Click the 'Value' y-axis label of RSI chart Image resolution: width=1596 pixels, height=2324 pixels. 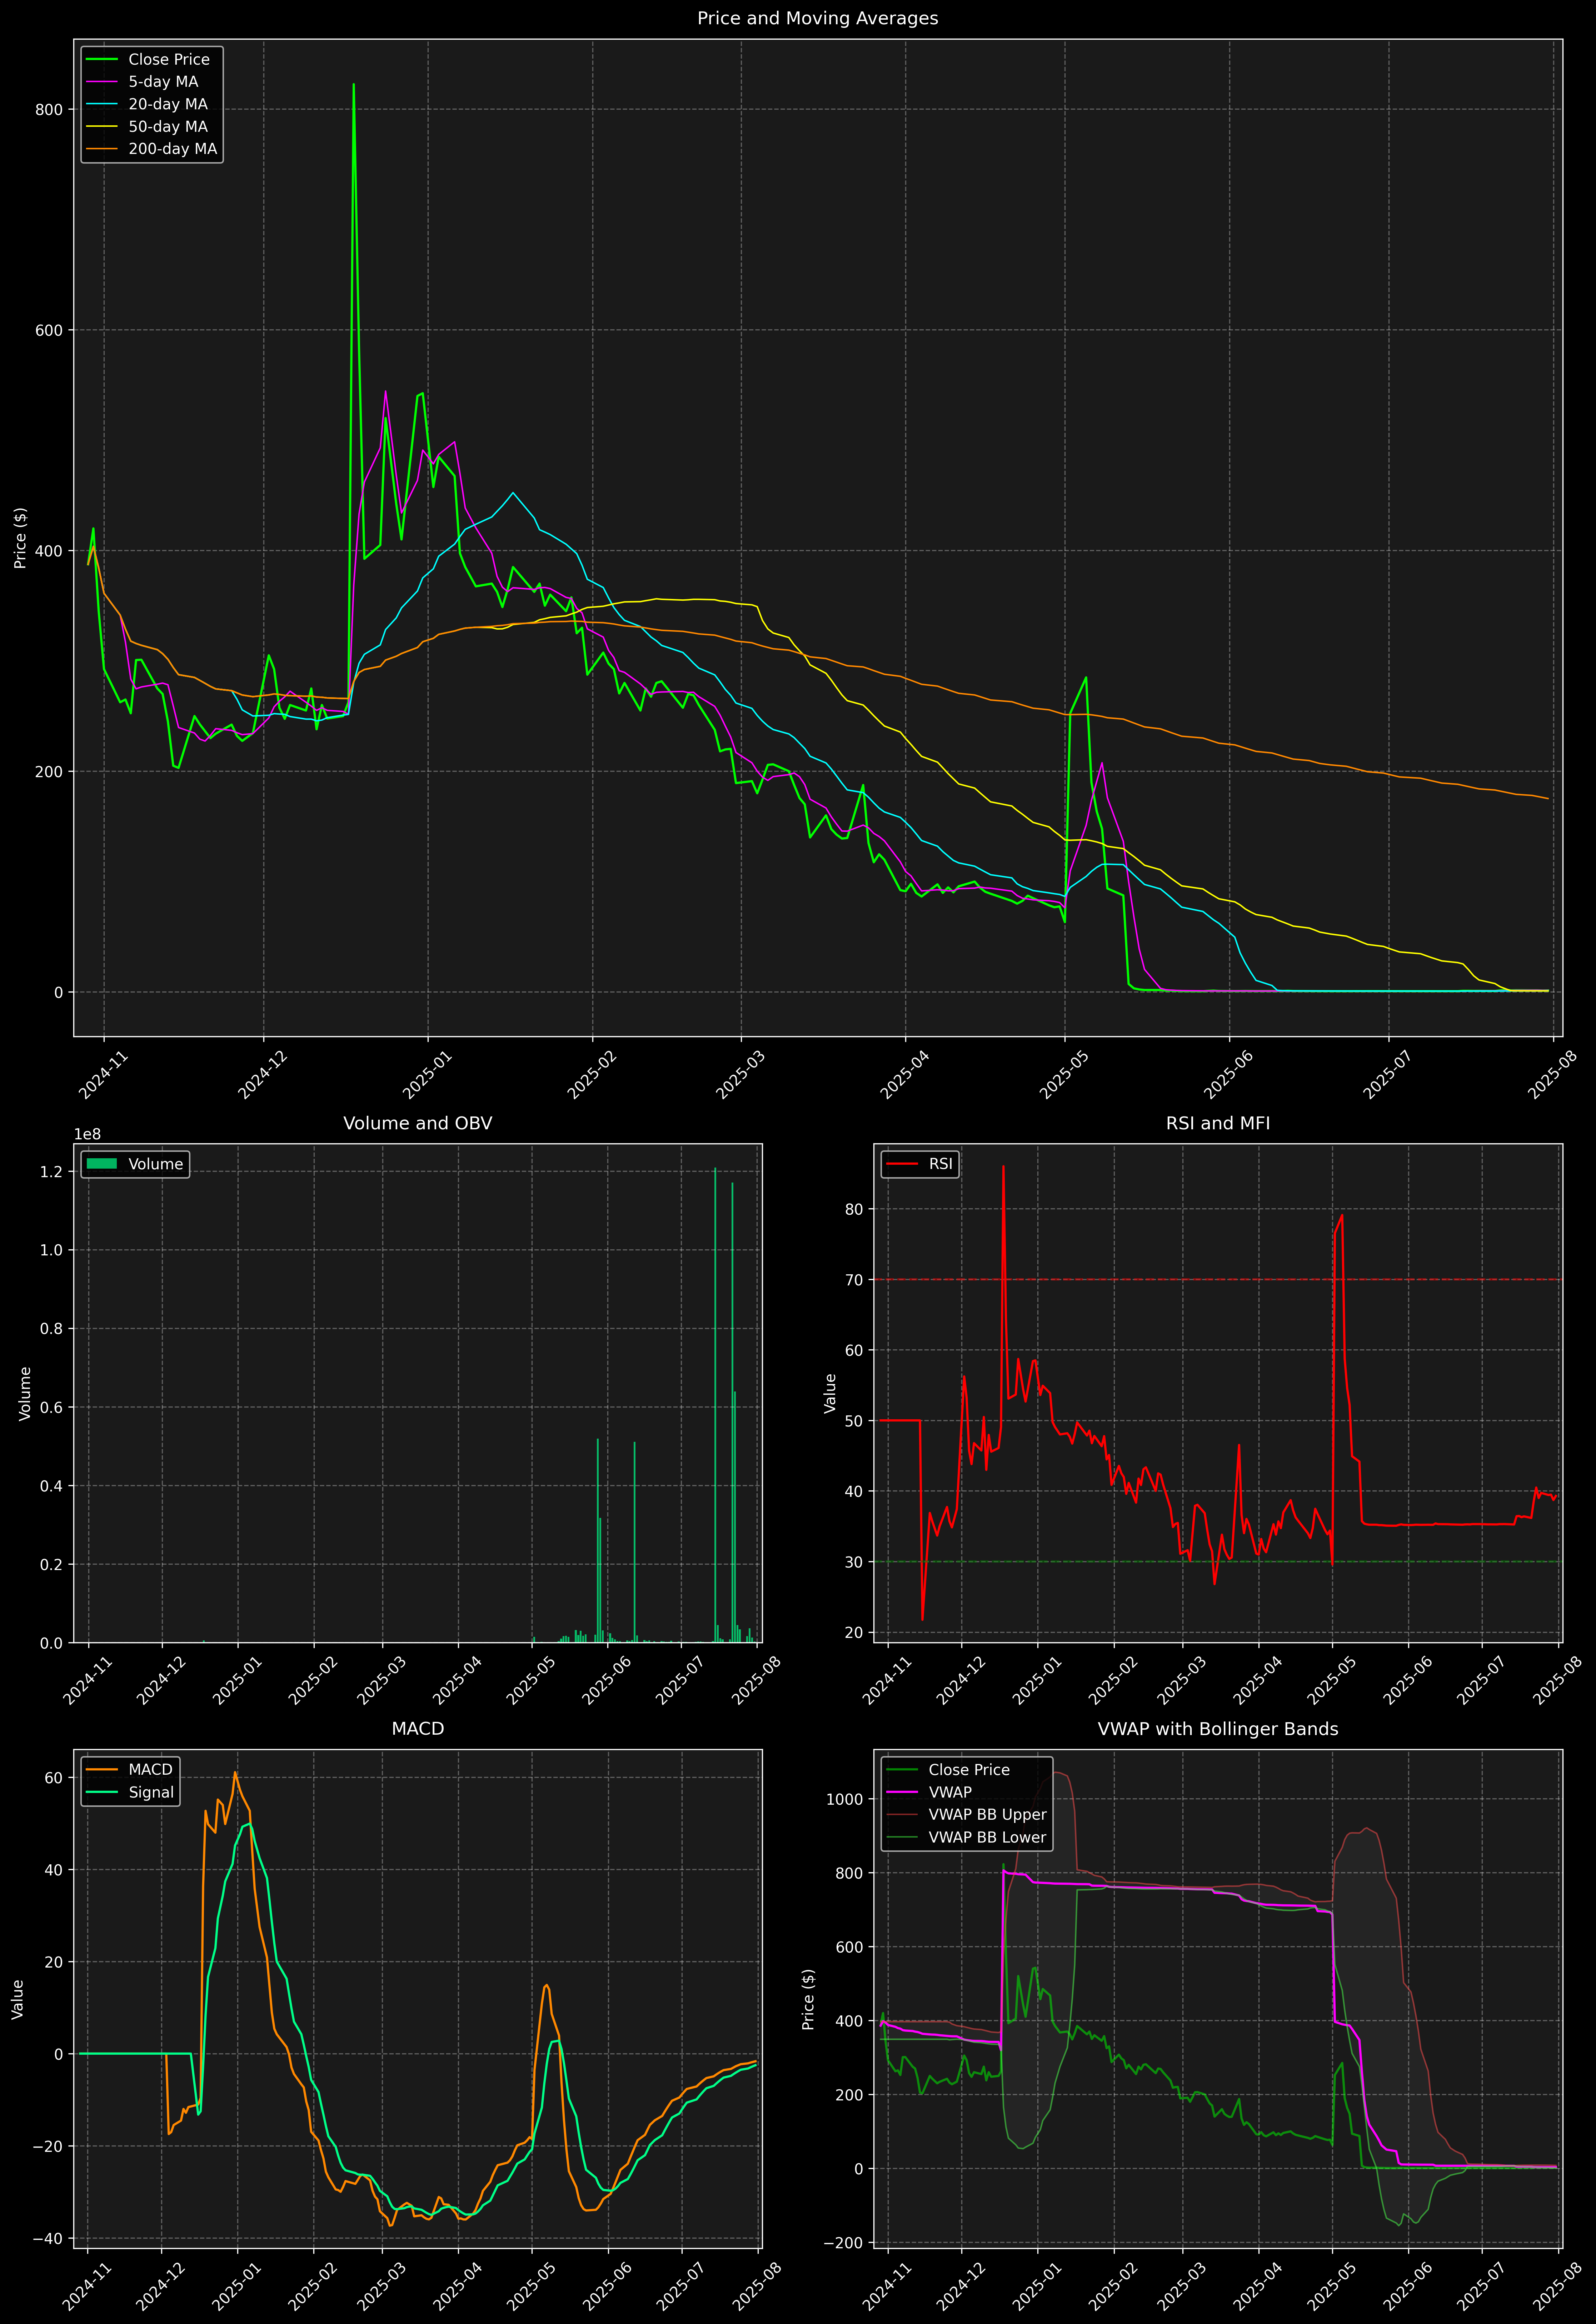coord(830,1393)
